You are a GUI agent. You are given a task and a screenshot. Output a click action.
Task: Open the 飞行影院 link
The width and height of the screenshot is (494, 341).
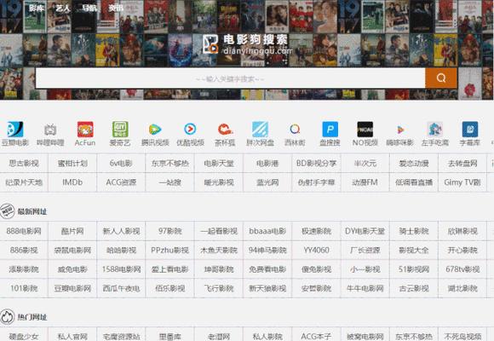[219, 288]
